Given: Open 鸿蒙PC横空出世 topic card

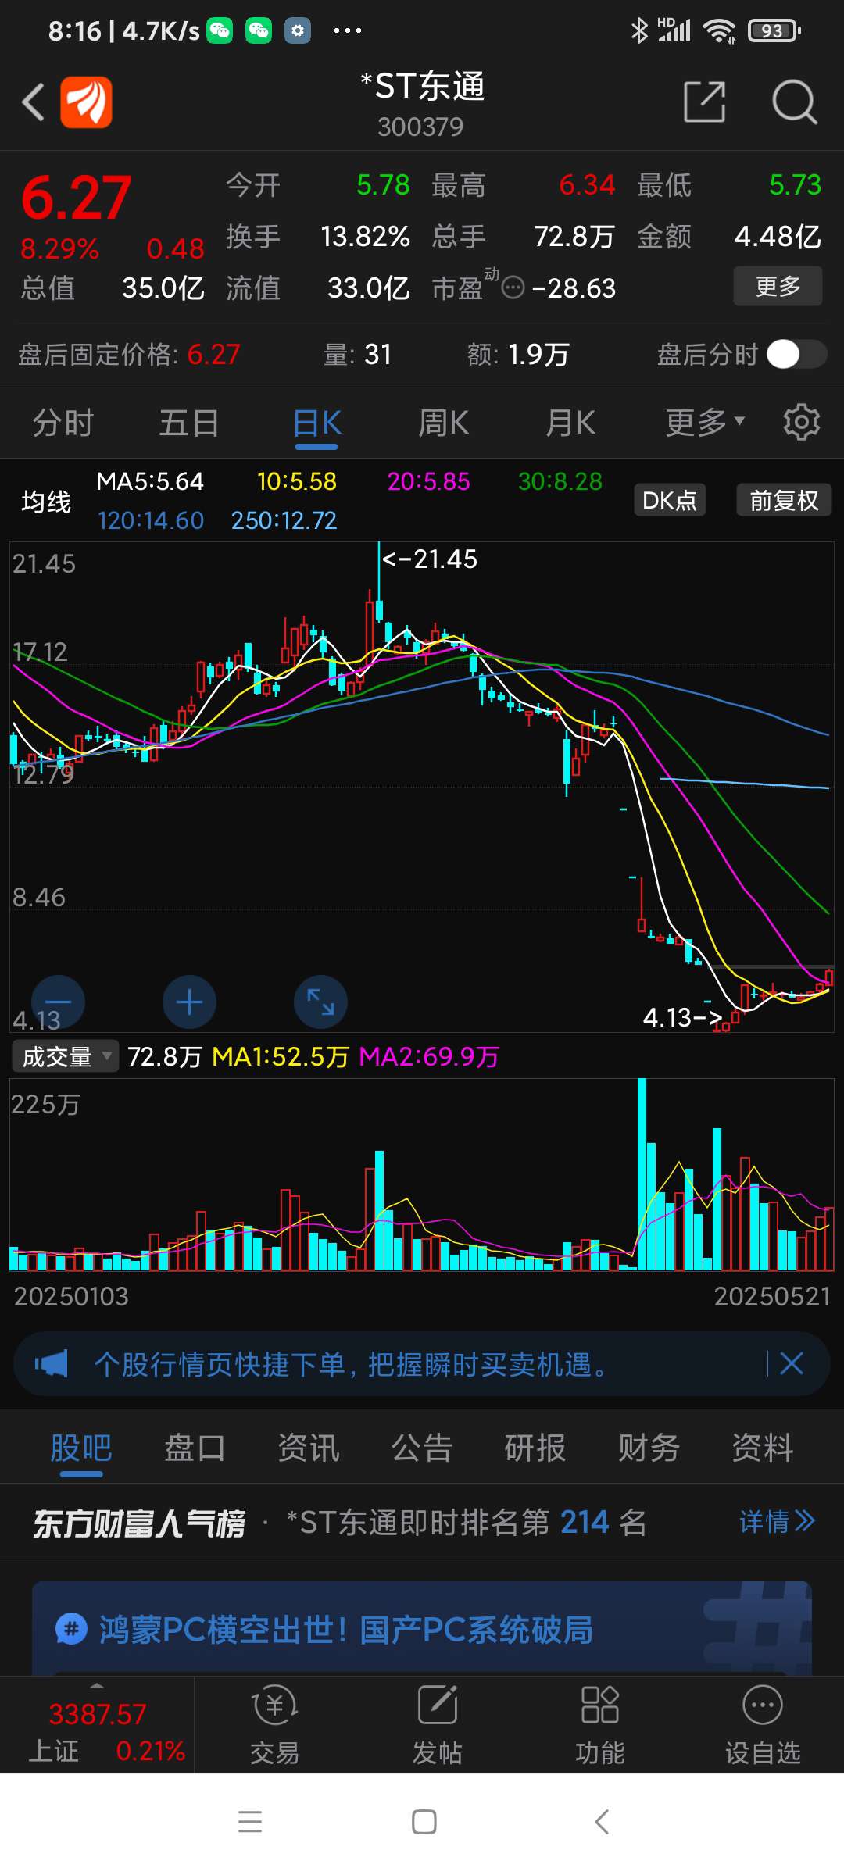Looking at the screenshot, I should (422, 1629).
